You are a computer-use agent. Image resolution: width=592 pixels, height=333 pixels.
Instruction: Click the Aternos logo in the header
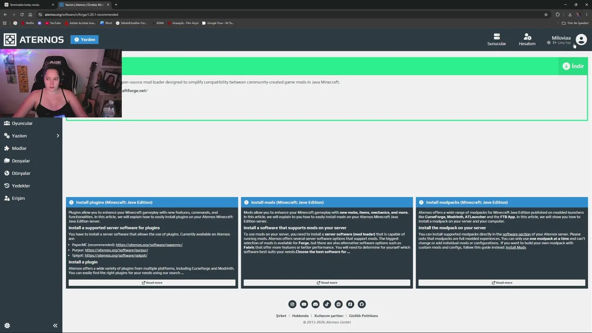click(x=34, y=40)
